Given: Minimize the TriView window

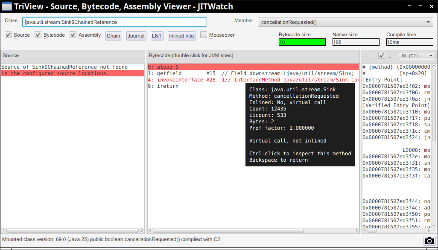Looking at the screenshot, I should coord(409,7).
